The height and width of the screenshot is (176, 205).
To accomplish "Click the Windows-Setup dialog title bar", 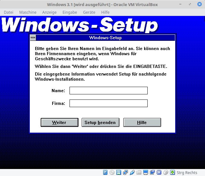I will pos(105,38).
